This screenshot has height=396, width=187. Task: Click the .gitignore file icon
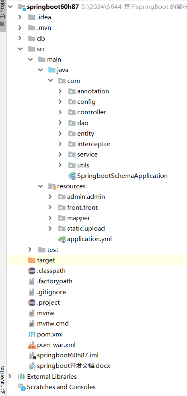coord(32,292)
